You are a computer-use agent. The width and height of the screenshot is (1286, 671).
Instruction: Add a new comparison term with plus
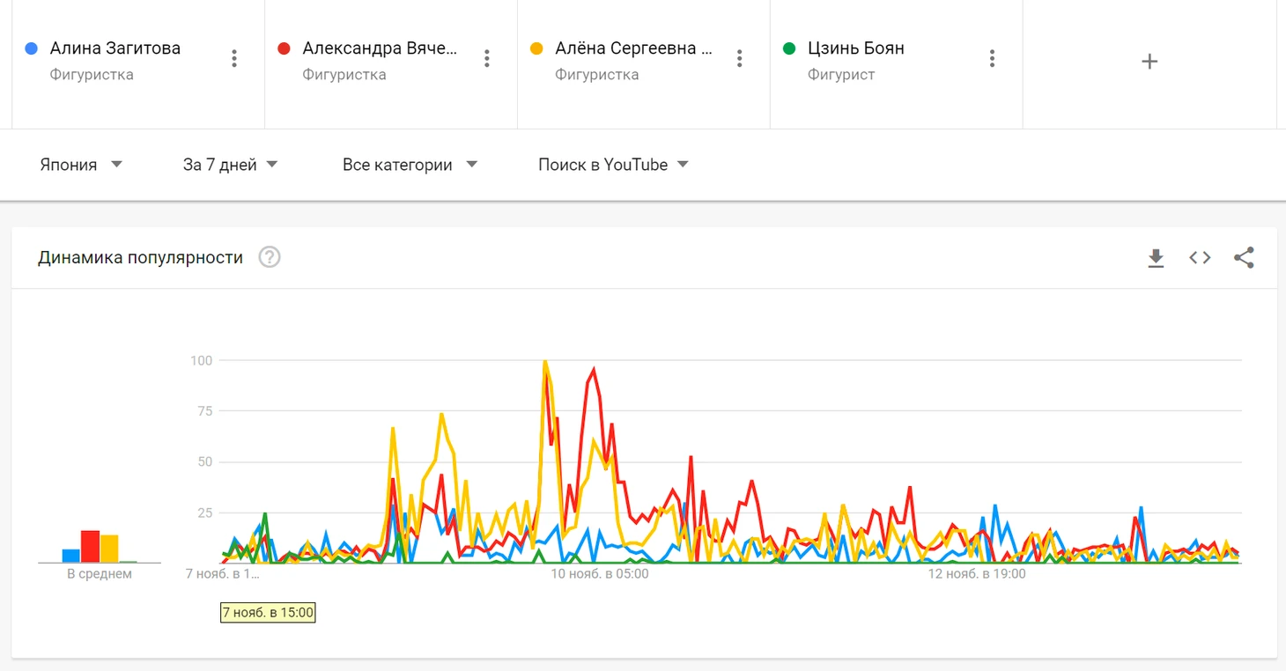pyautogui.click(x=1149, y=62)
